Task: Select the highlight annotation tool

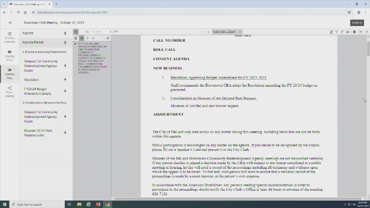Action: coord(331,32)
